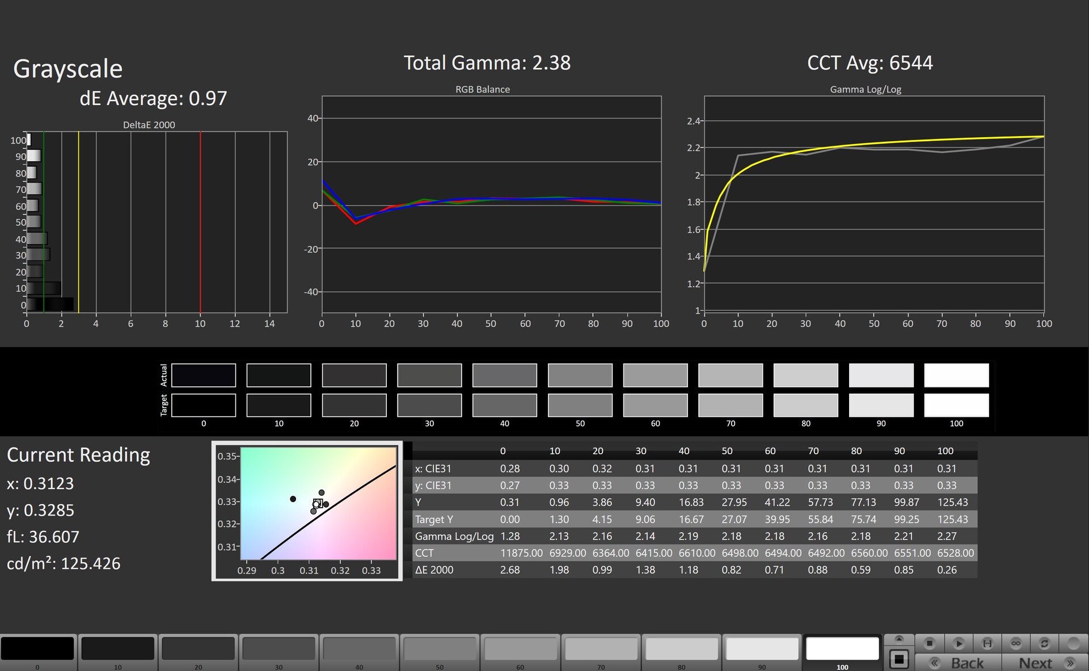
Task: Select the 50 percent gray patch
Action: 440,648
